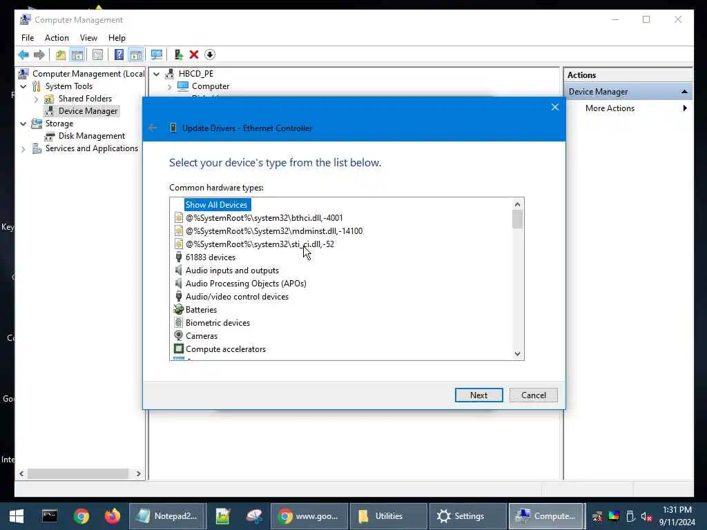This screenshot has height=530, width=707.
Task: Open the More Actions submenu
Action: pos(610,108)
